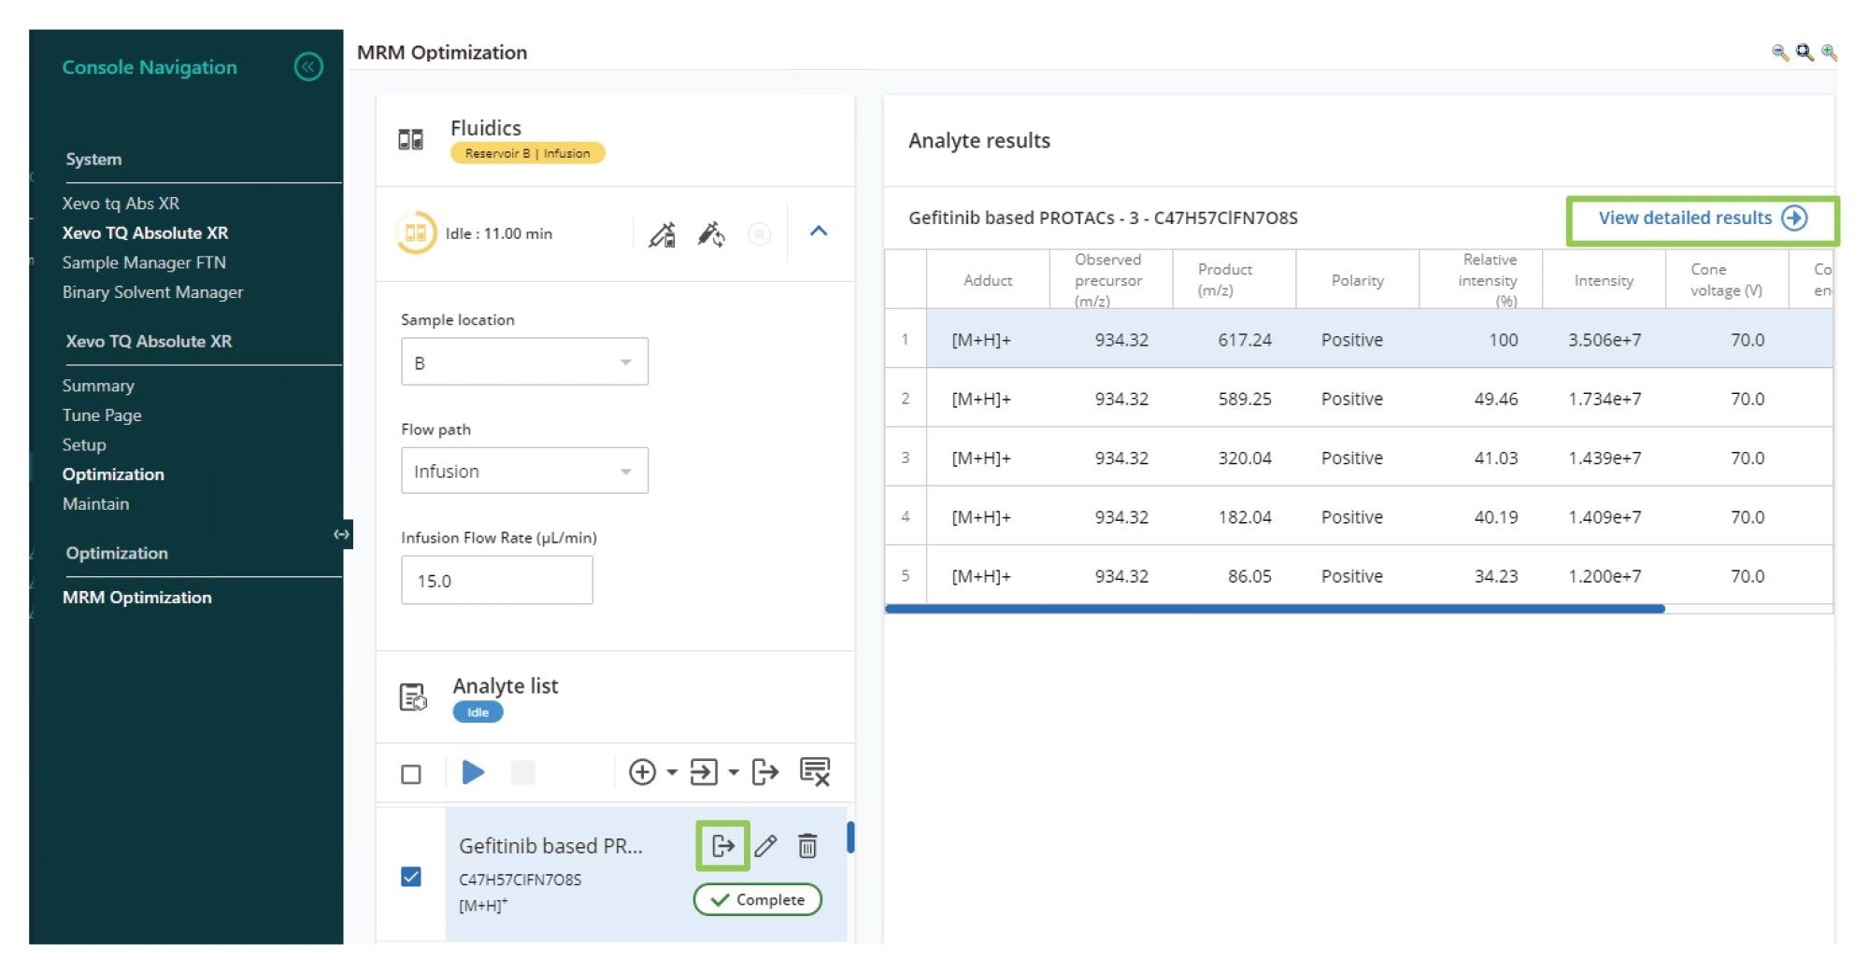Edit the Gefitinib analyte with pencil icon
This screenshot has width=1869, height=972.
(765, 846)
